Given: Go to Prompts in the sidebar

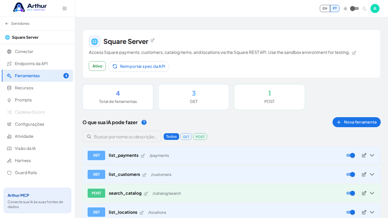Looking at the screenshot, I should (x=38, y=100).
